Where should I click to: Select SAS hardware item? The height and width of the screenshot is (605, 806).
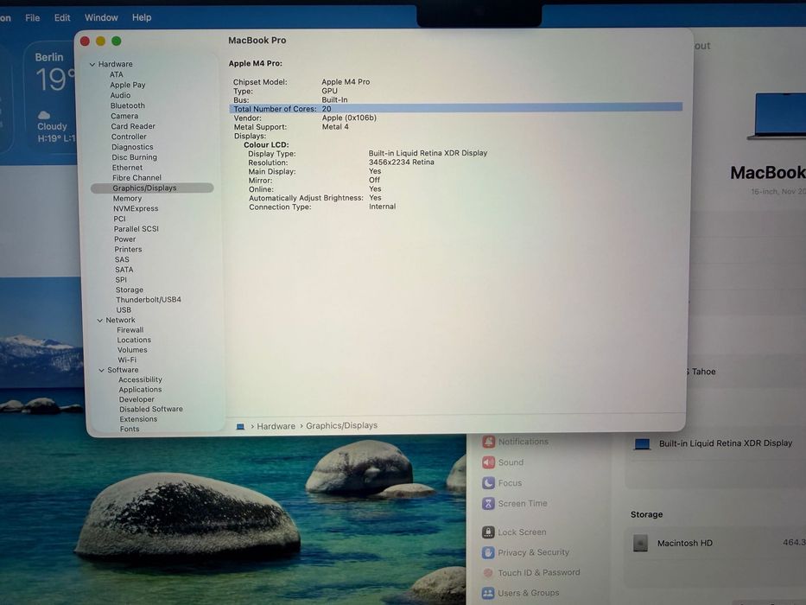click(x=122, y=259)
